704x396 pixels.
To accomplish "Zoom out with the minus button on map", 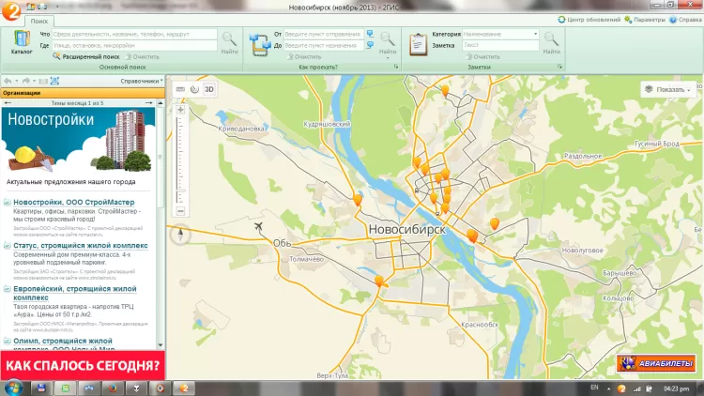I will point(180,211).
